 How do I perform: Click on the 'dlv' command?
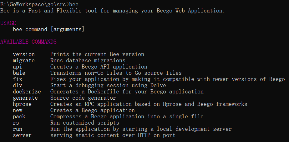click(18, 85)
